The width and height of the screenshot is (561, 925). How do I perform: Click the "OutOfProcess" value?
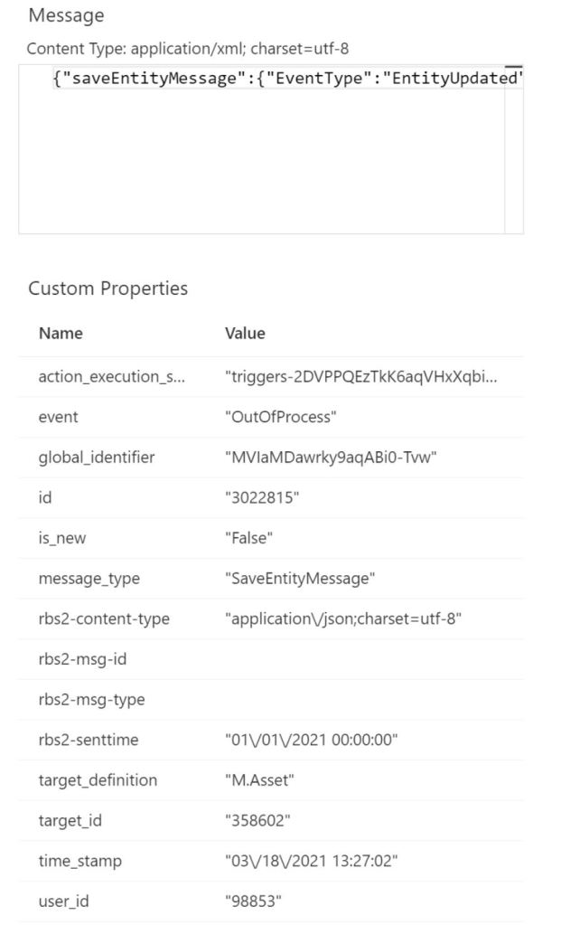pyautogui.click(x=280, y=417)
